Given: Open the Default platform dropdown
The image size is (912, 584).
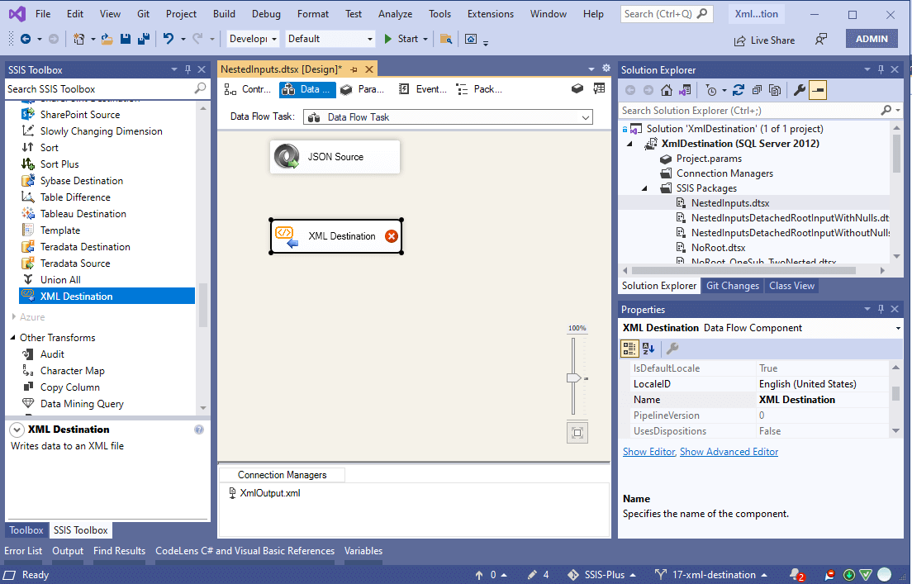Looking at the screenshot, I should tap(330, 39).
